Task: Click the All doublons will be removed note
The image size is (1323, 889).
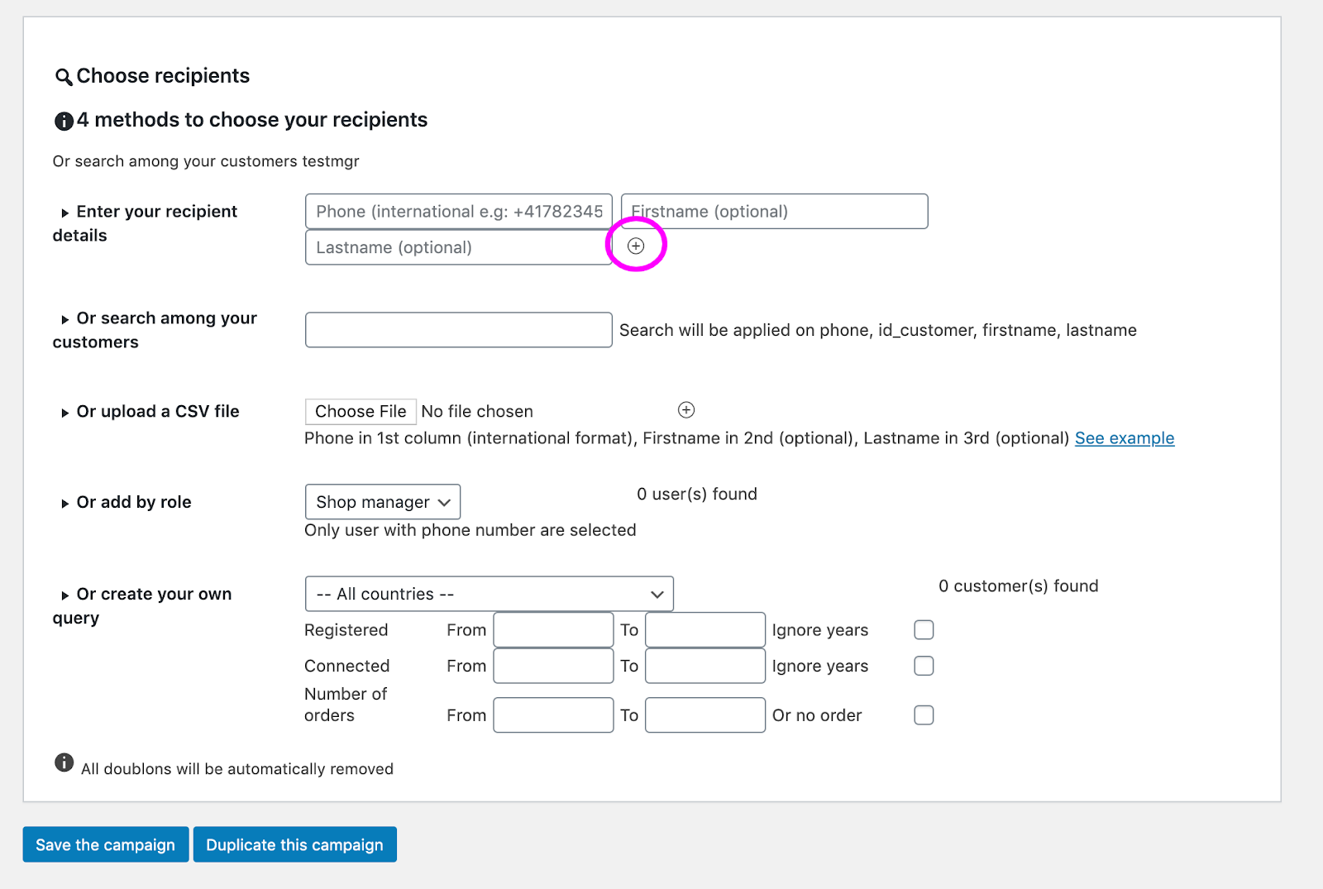Action: [x=237, y=769]
